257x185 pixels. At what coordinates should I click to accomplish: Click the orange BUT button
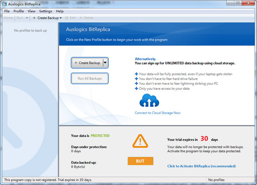click(x=140, y=161)
